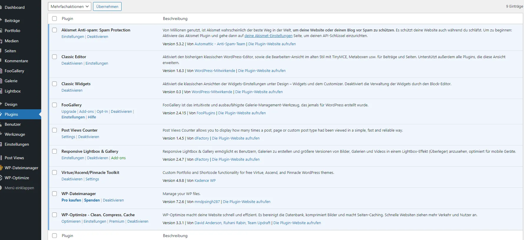Image resolution: width=524 pixels, height=240 pixels.
Task: Click the 'Version 7.2.6' text for WP-Dateimanager
Action: tap(173, 202)
